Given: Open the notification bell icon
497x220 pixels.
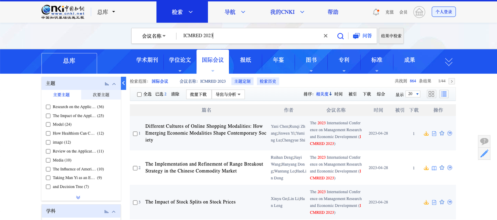Looking at the screenshot, I should (375, 12).
